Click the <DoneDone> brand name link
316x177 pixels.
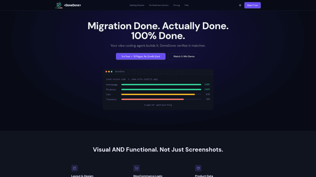click(x=73, y=5)
